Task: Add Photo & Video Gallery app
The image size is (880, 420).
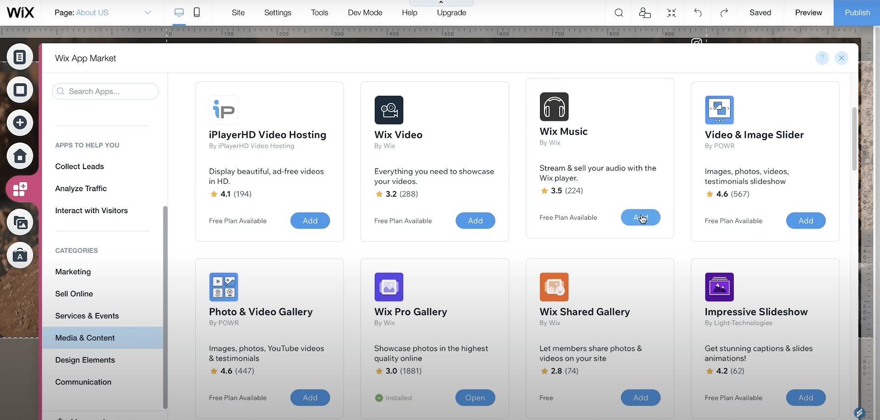Action: tap(310, 397)
